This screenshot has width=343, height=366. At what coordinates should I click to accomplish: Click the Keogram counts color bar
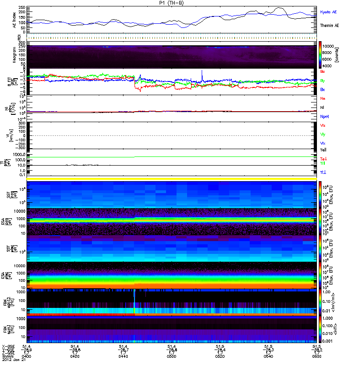[x=320, y=55]
